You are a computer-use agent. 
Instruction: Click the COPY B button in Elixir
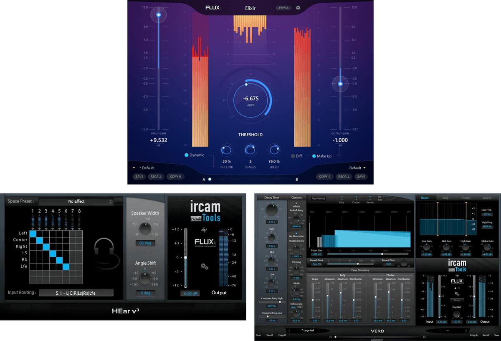175,176
